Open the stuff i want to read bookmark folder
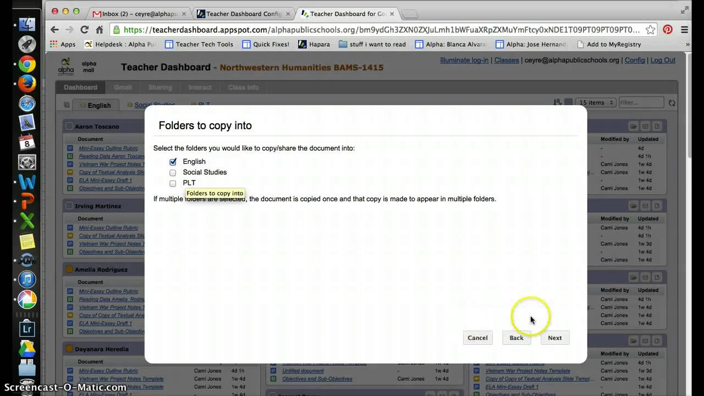Viewport: 704px width, 396px height. point(372,45)
